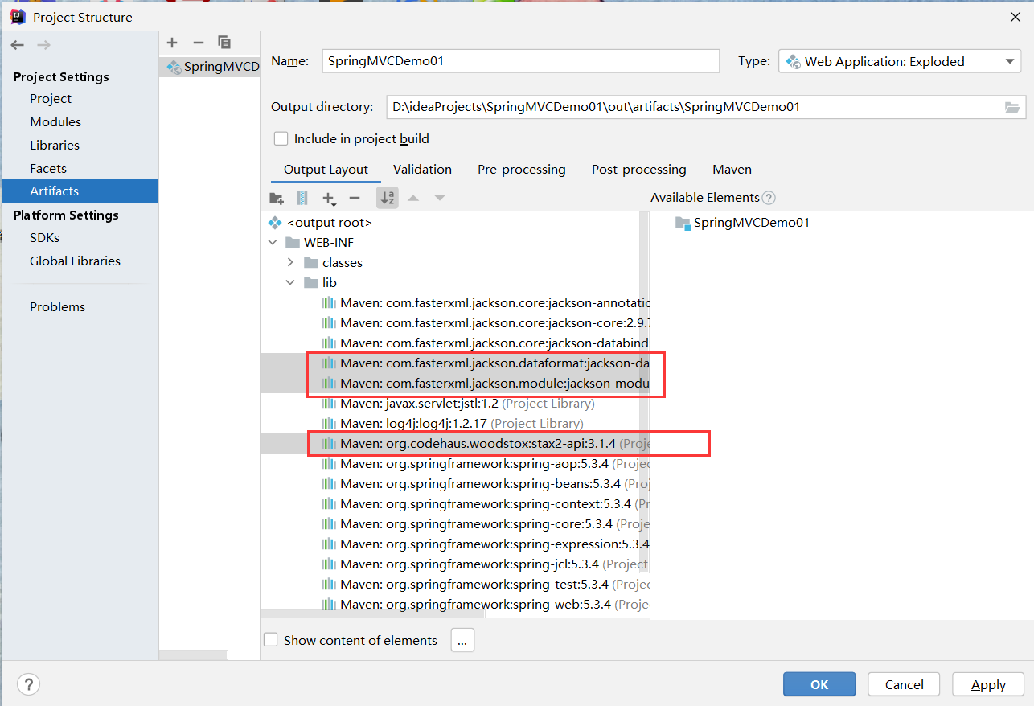Switch to the Pre-processing tab
1034x706 pixels.
tap(522, 170)
